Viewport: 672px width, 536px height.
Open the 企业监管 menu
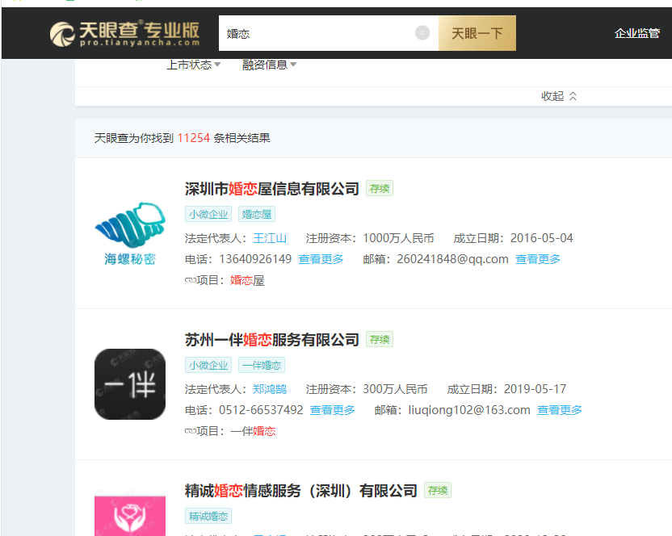[x=636, y=33]
